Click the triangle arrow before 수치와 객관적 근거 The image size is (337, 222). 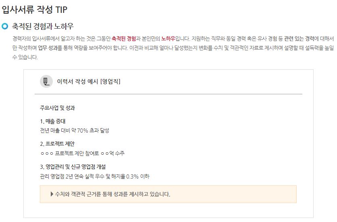(x=52, y=194)
